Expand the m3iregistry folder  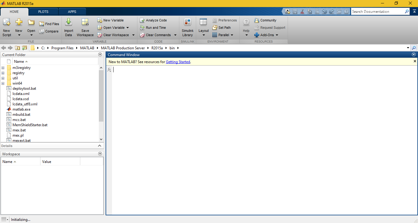pos(3,68)
